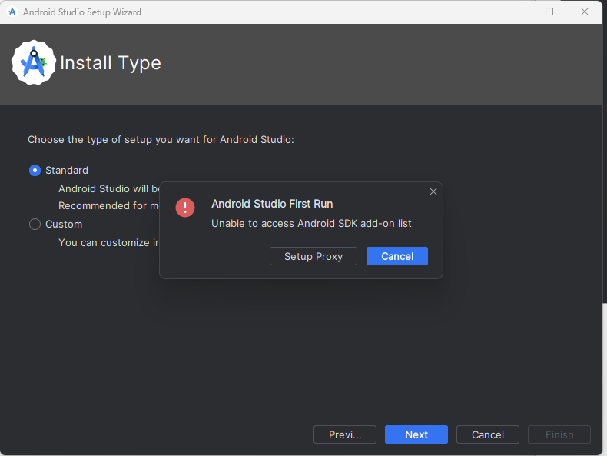Viewport: 607px width, 456px height.
Task: Click the red error exclamation icon
Action: click(x=185, y=208)
